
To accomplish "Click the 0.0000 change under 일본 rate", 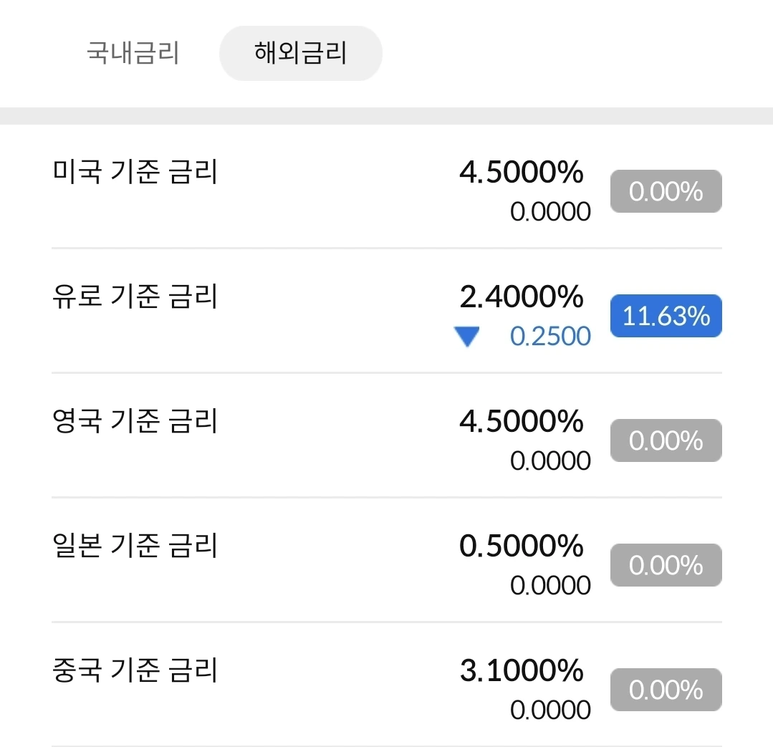I will (x=550, y=586).
